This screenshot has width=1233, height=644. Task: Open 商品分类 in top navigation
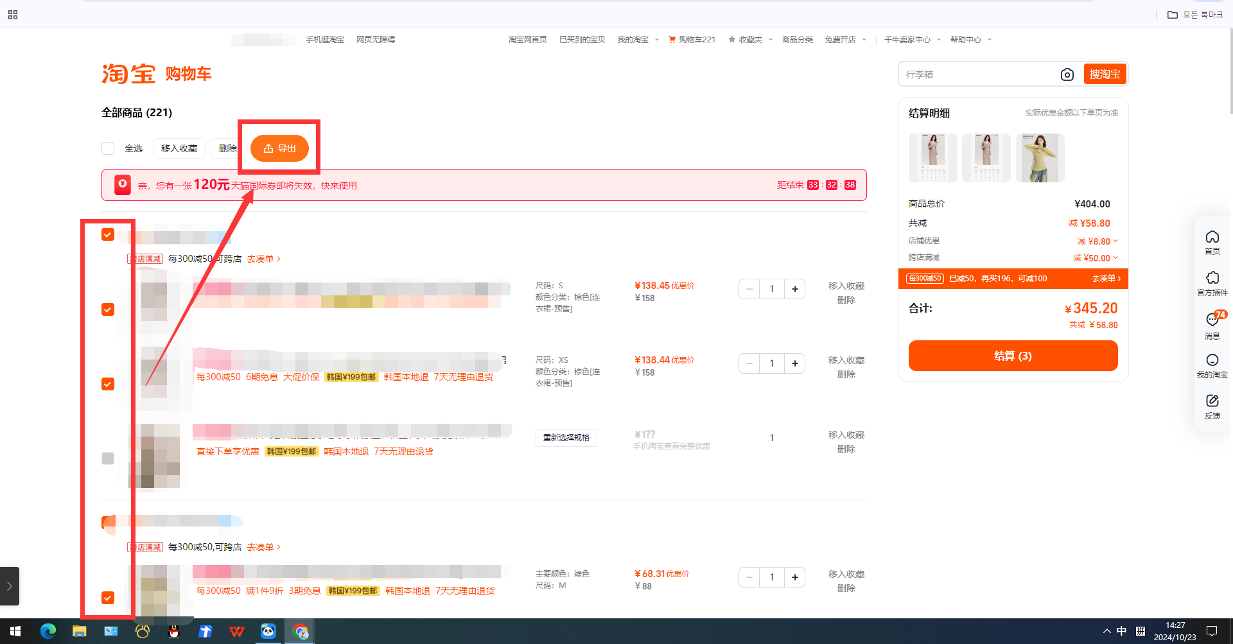[x=797, y=40]
